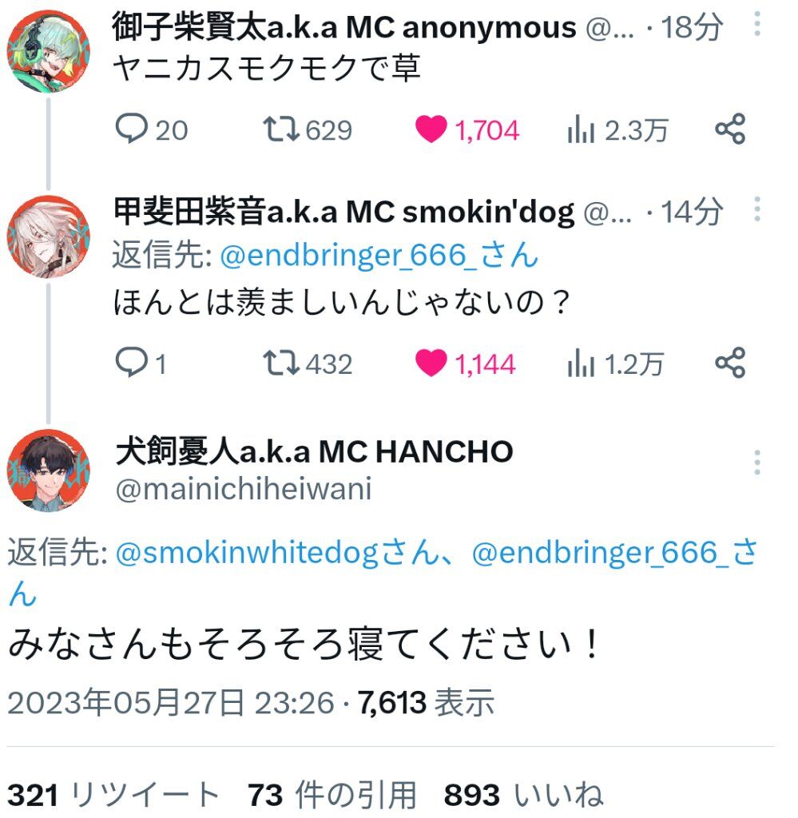The height and width of the screenshot is (818, 798).
Task: View the 73 件の引用 quotes list
Action: point(332,795)
